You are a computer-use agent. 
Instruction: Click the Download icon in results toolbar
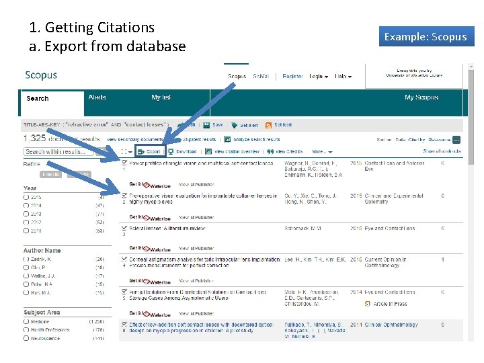click(x=171, y=151)
